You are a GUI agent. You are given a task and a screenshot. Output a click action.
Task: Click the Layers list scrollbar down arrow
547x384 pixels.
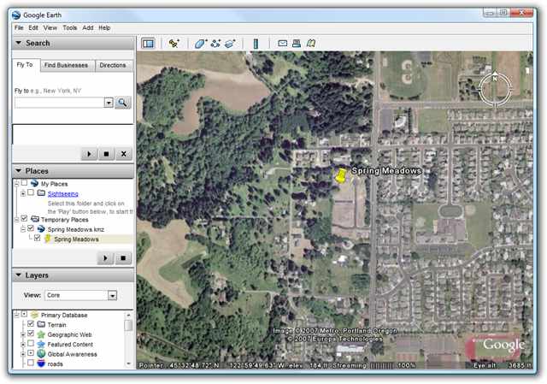pos(128,363)
